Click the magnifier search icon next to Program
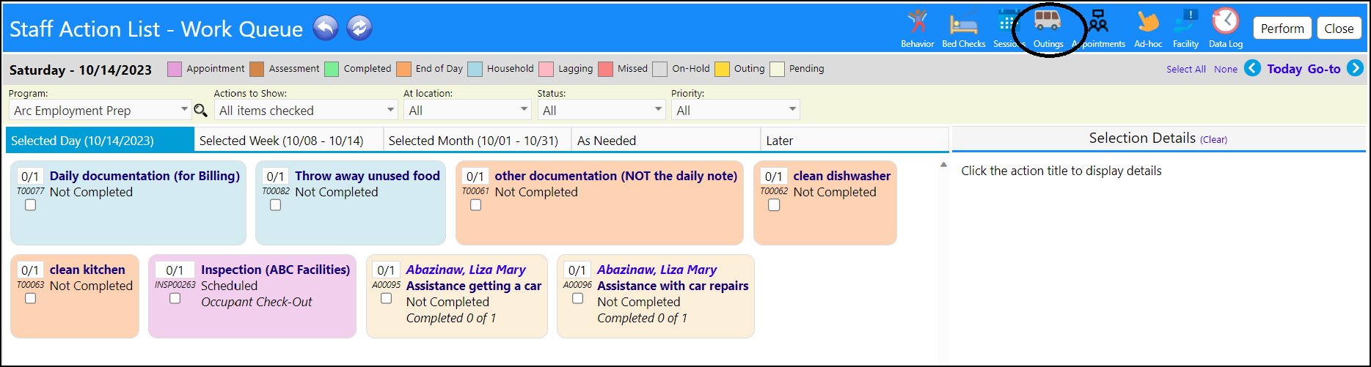Viewport: 1371px width, 367px height. click(200, 111)
